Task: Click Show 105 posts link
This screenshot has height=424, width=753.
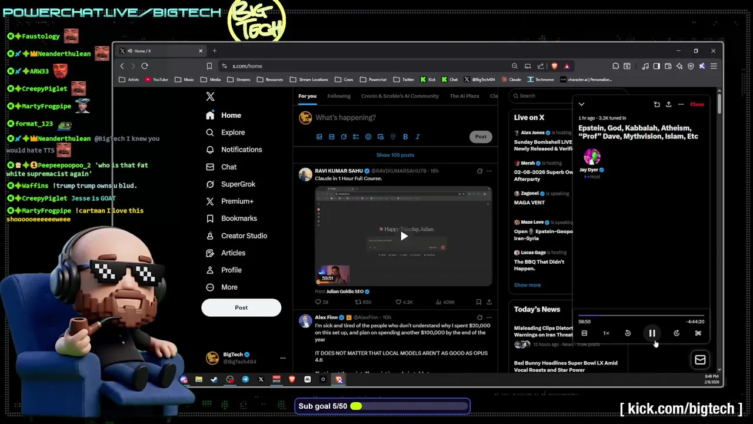Action: pos(395,155)
